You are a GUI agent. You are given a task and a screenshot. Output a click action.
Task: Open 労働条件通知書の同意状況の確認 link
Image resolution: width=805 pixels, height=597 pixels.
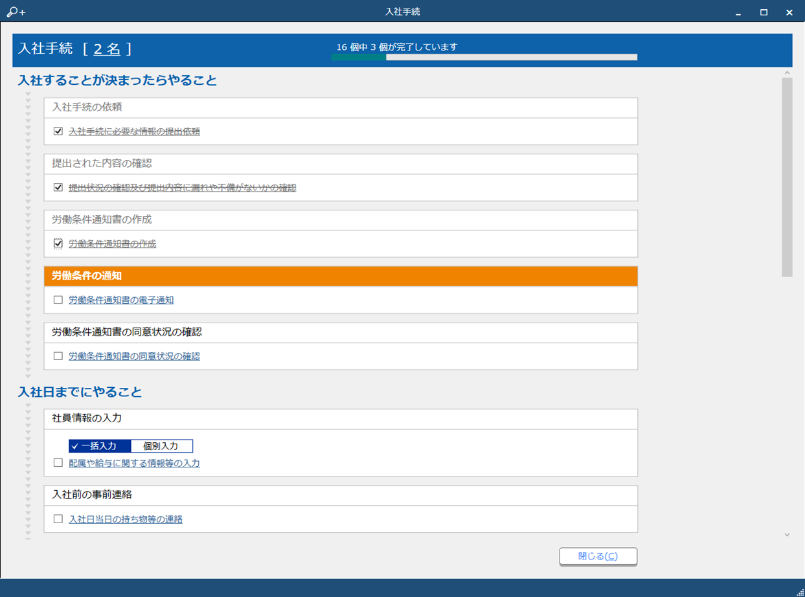(x=134, y=357)
